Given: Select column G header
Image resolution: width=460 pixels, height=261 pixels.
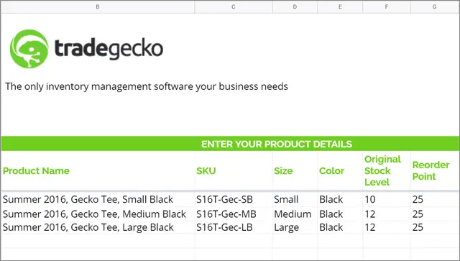Looking at the screenshot, I should coord(434,6).
